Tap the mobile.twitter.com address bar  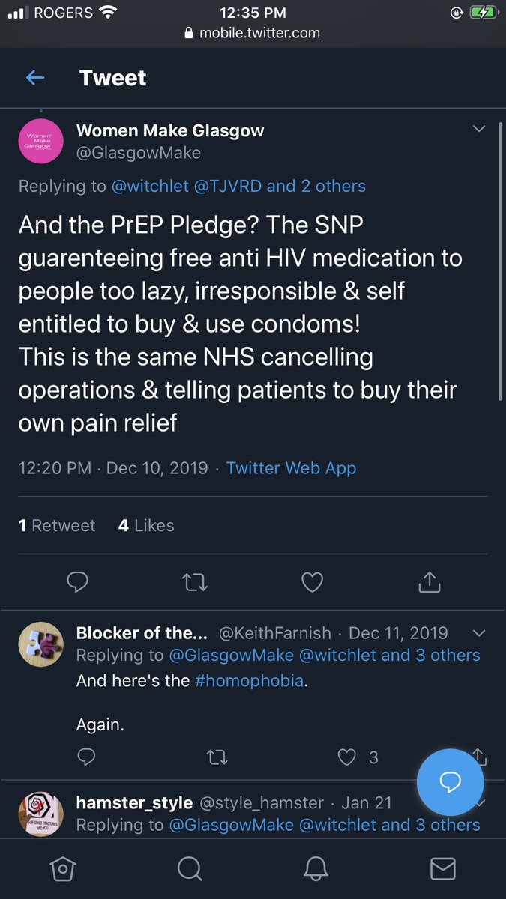point(253,33)
